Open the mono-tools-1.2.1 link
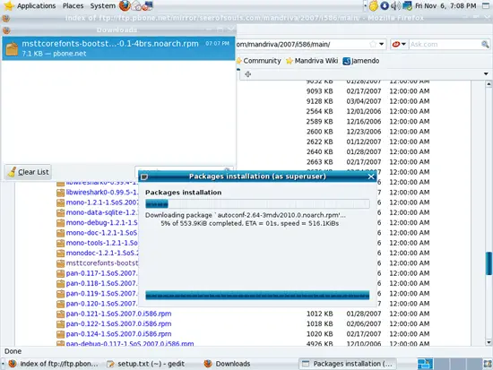493x370 pixels. [102, 243]
